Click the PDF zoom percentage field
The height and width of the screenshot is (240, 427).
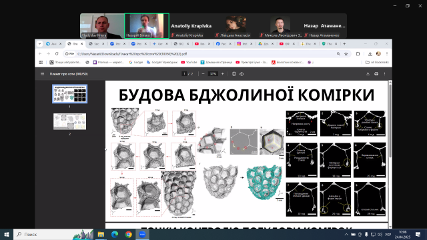point(213,74)
